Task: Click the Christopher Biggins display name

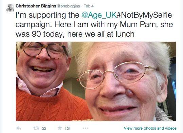Action: pyautogui.click(x=36, y=6)
